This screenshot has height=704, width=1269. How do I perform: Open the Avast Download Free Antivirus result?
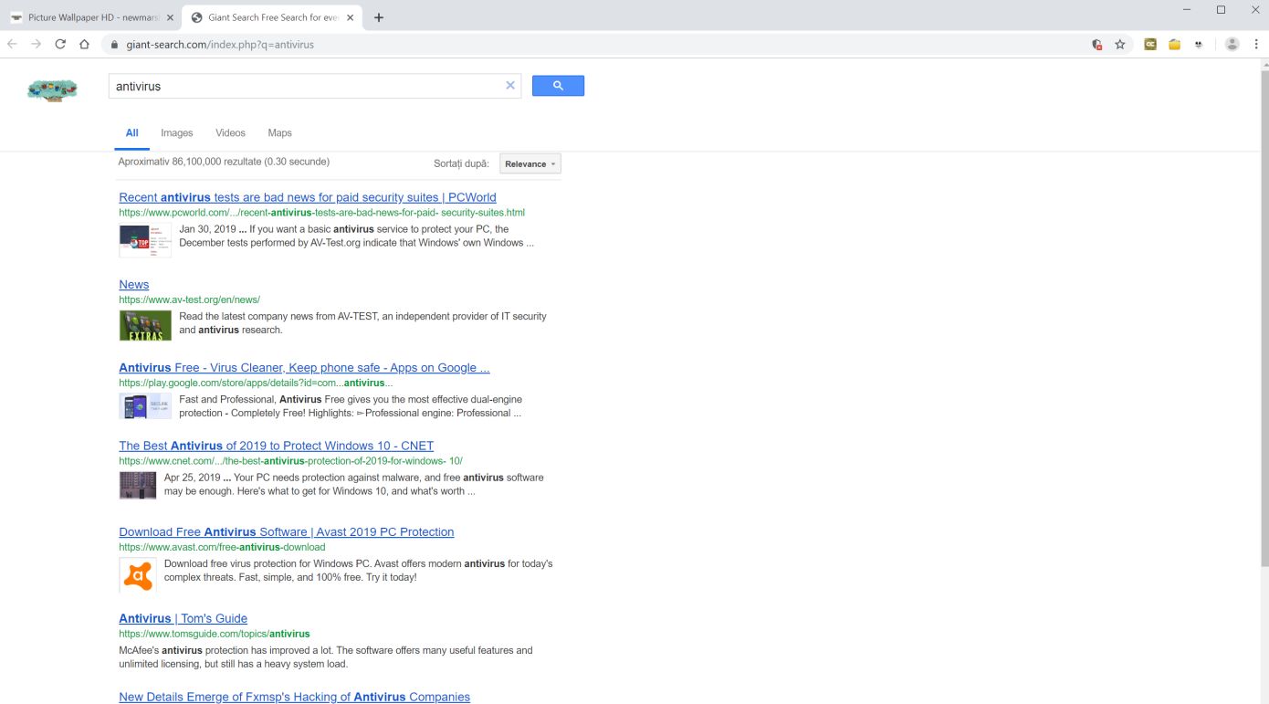click(x=287, y=532)
